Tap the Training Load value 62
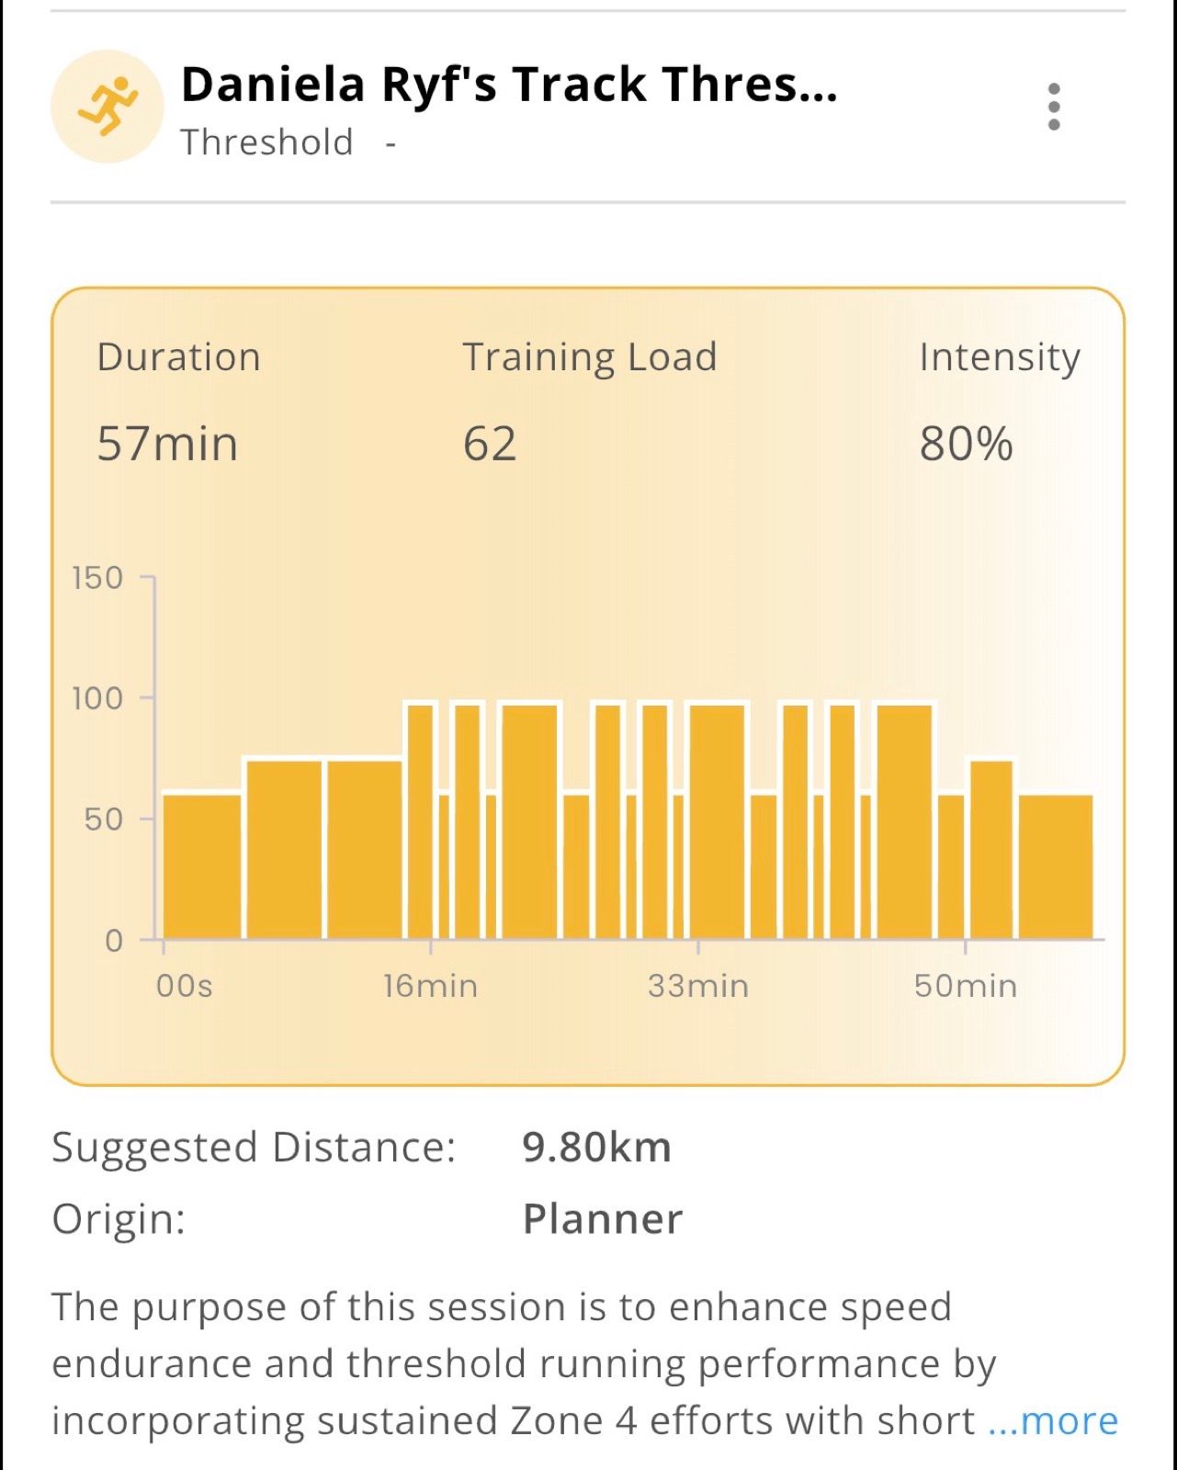1177x1470 pixels. [x=490, y=444]
